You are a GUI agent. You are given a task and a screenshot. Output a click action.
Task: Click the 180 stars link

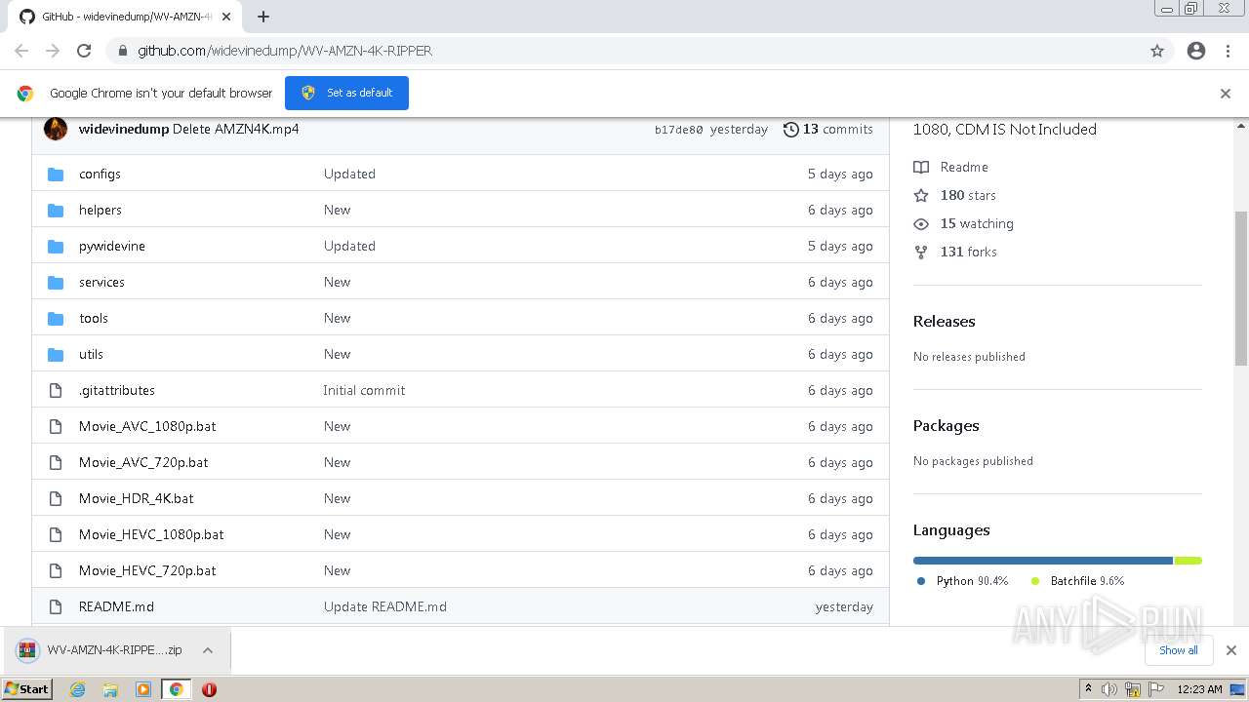[x=968, y=195]
